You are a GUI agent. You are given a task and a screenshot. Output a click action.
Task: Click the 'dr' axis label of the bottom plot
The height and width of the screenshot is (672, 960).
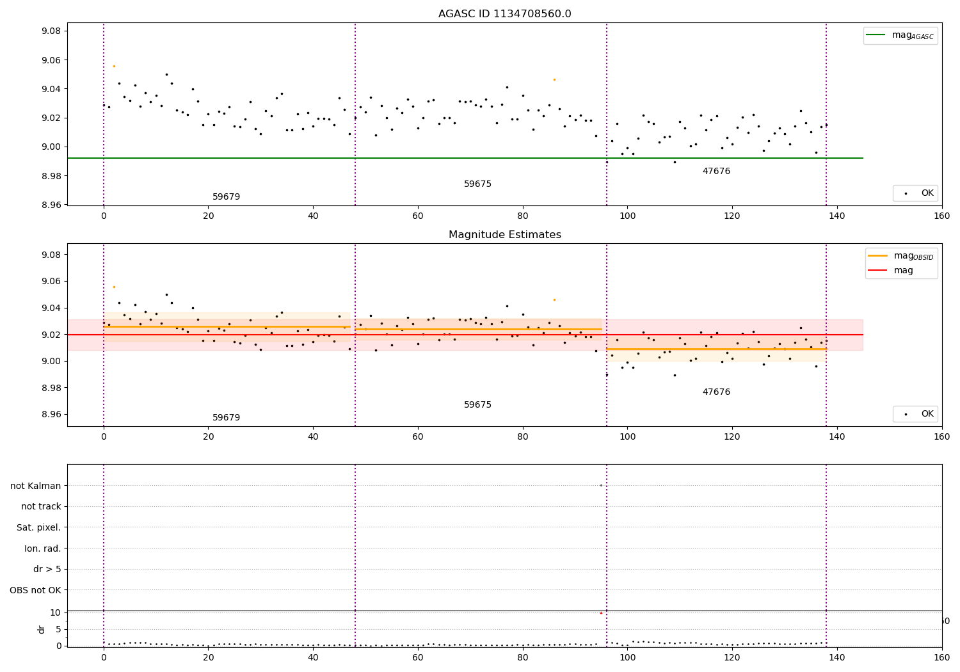point(42,629)
